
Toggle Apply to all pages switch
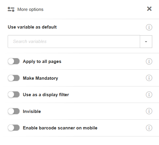[x=14, y=61]
